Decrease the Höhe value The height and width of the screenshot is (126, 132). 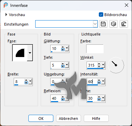click(99, 99)
